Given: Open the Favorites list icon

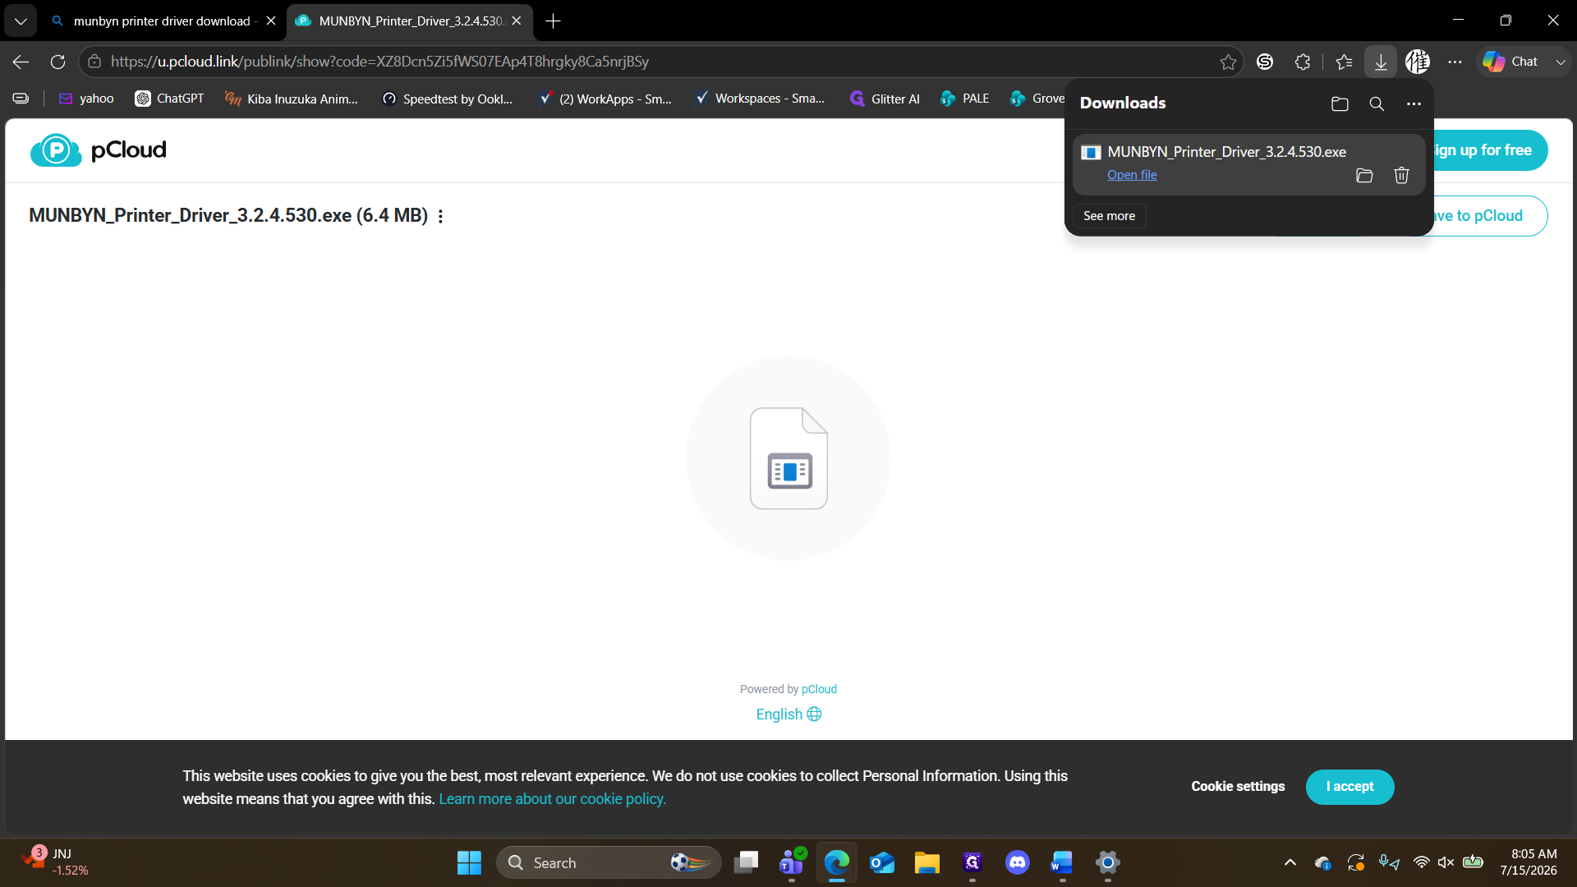Looking at the screenshot, I should coord(1345,62).
